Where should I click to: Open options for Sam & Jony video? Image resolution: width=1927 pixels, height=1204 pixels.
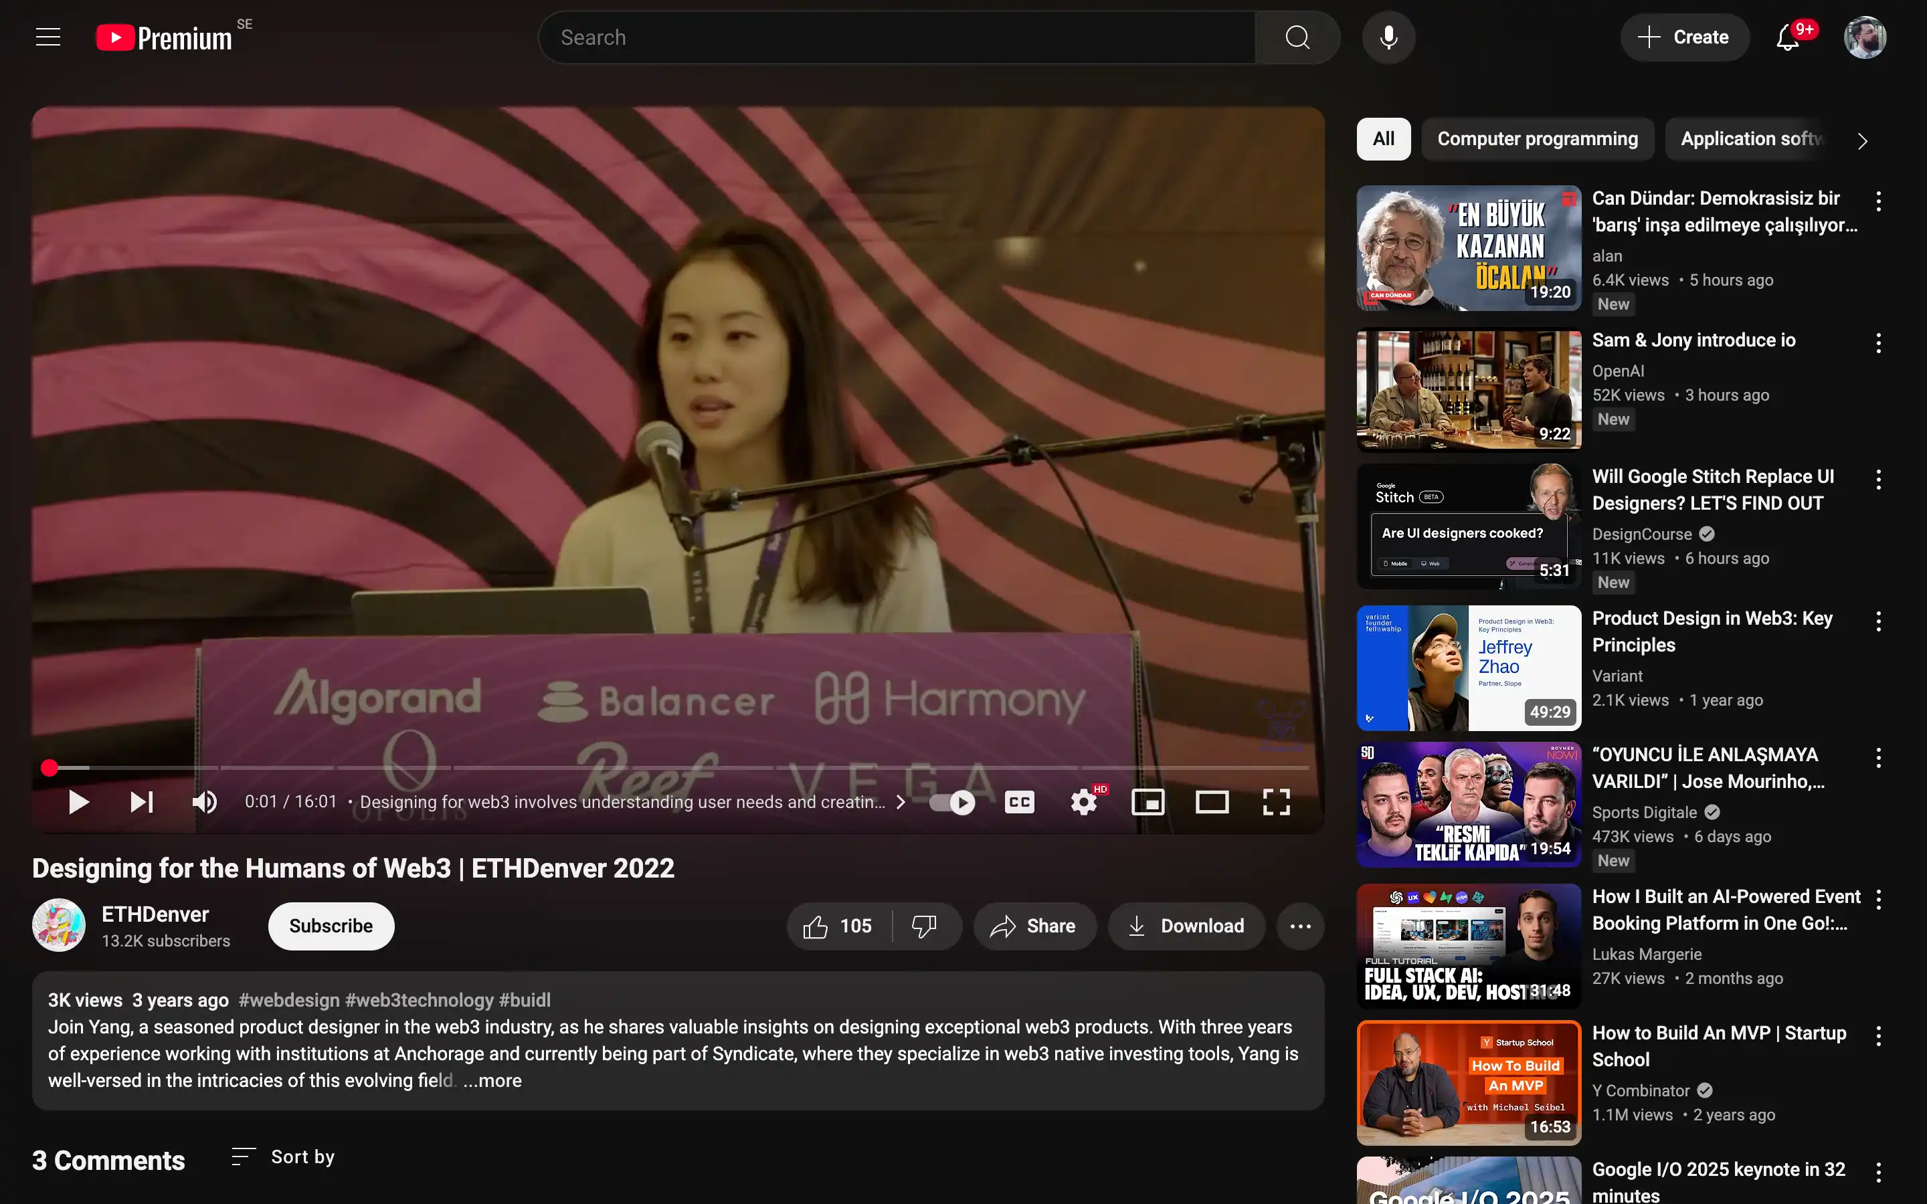click(x=1878, y=343)
